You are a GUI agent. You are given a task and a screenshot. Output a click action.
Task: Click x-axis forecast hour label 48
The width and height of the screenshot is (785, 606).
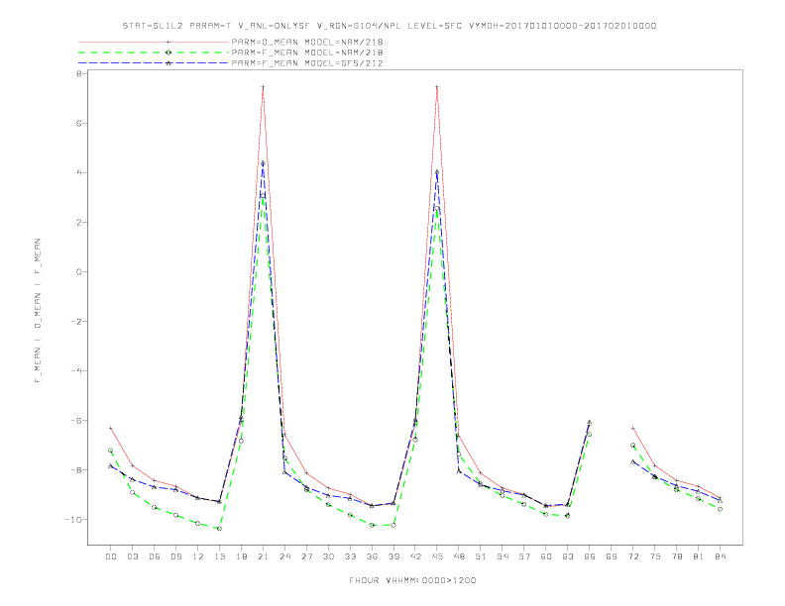pos(459,556)
